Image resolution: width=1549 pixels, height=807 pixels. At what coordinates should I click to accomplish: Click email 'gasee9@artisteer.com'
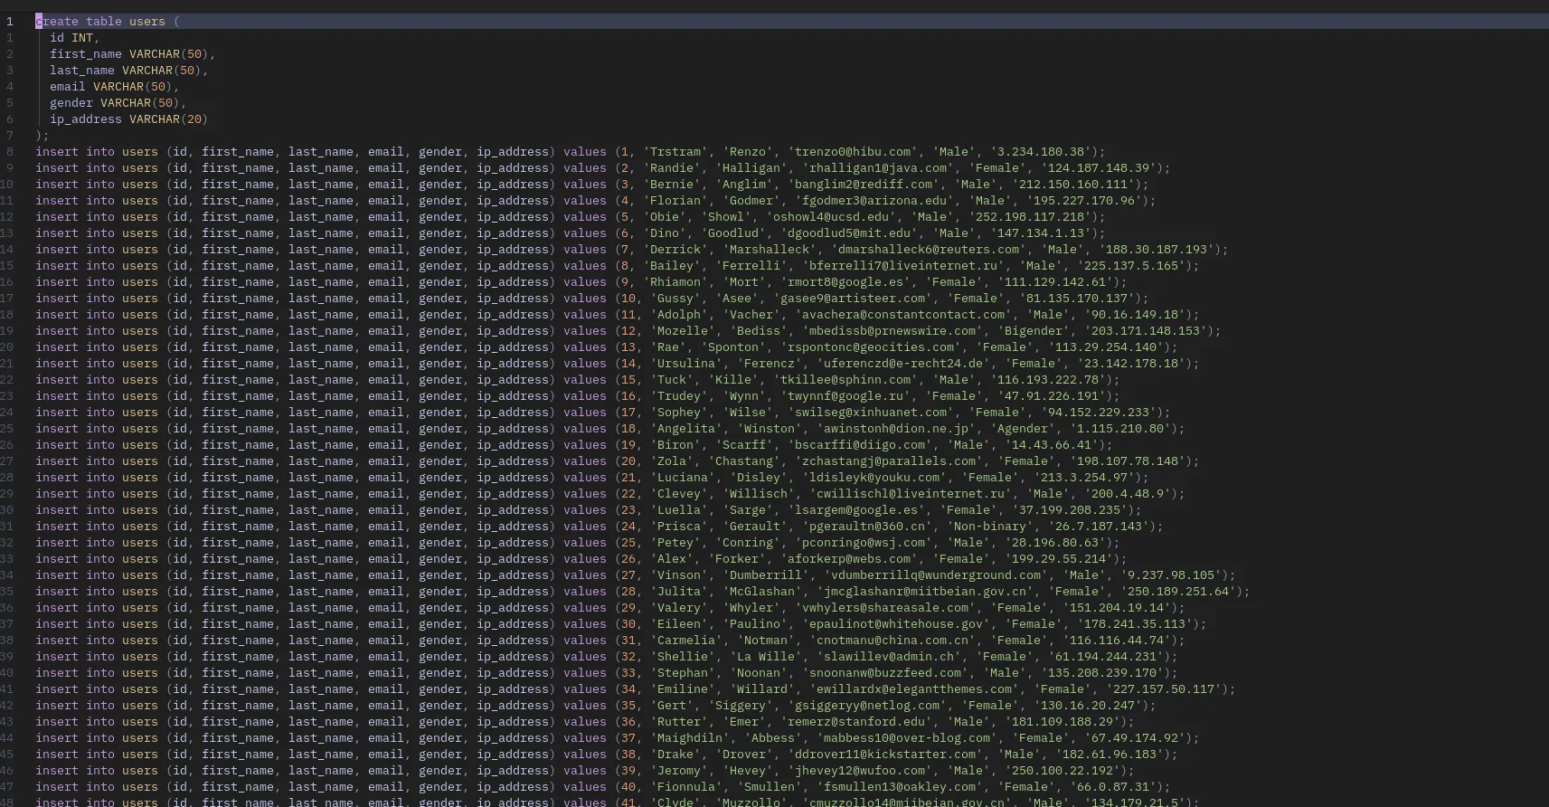click(853, 298)
